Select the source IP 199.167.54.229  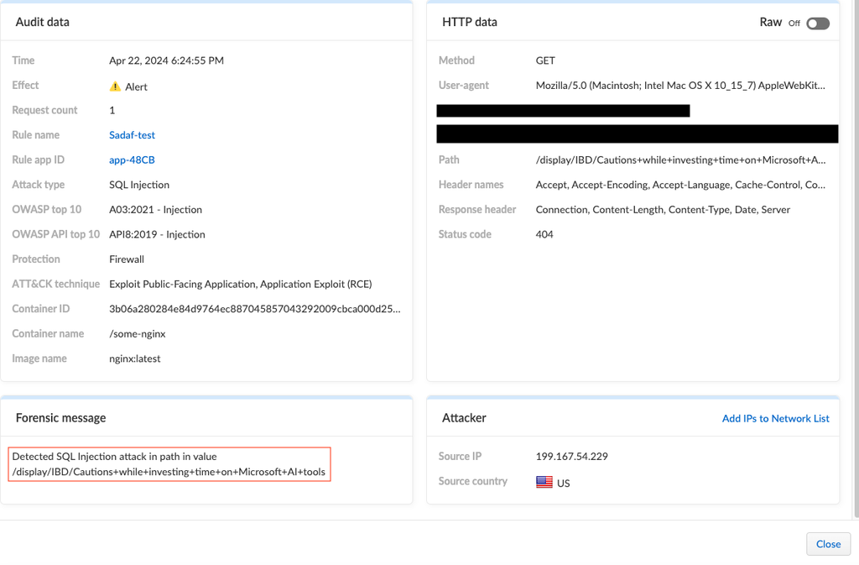pyautogui.click(x=571, y=457)
